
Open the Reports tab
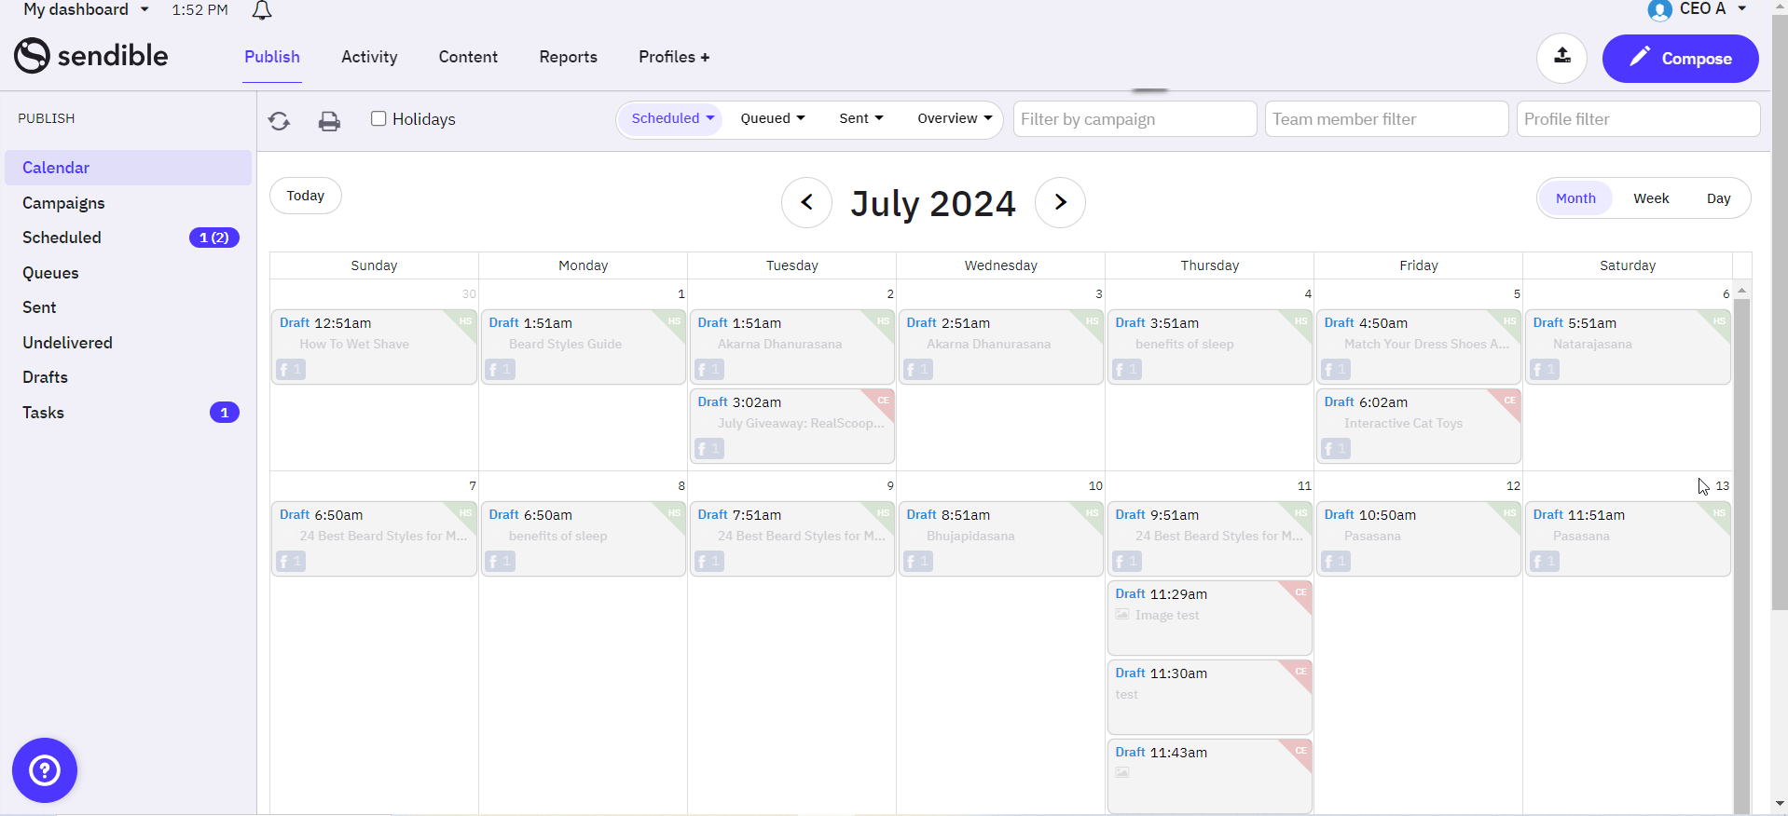[x=568, y=57]
